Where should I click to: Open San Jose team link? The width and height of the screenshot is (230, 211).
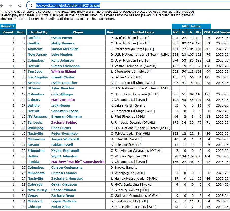(35, 71)
